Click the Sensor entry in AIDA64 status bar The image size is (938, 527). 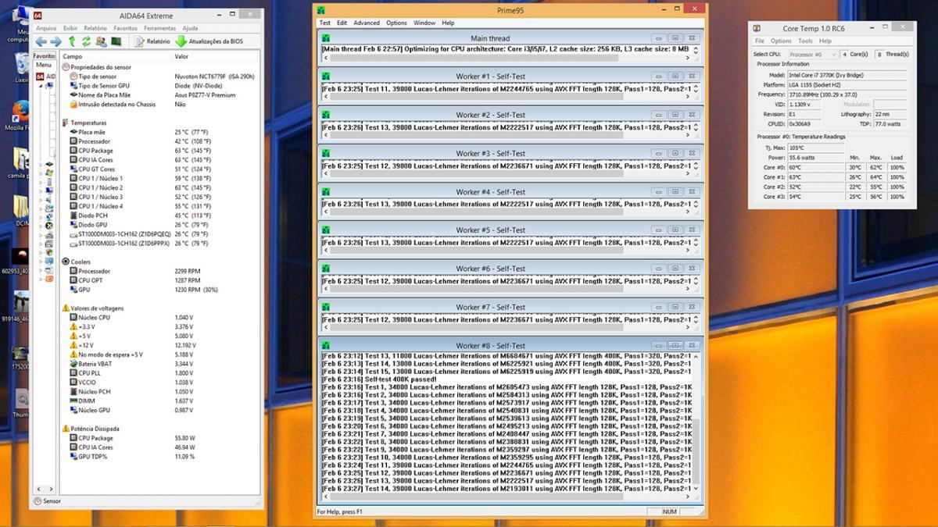click(48, 501)
